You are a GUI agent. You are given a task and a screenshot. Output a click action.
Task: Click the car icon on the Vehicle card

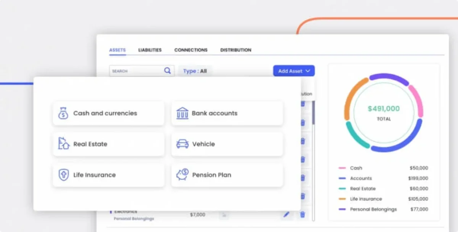click(182, 144)
